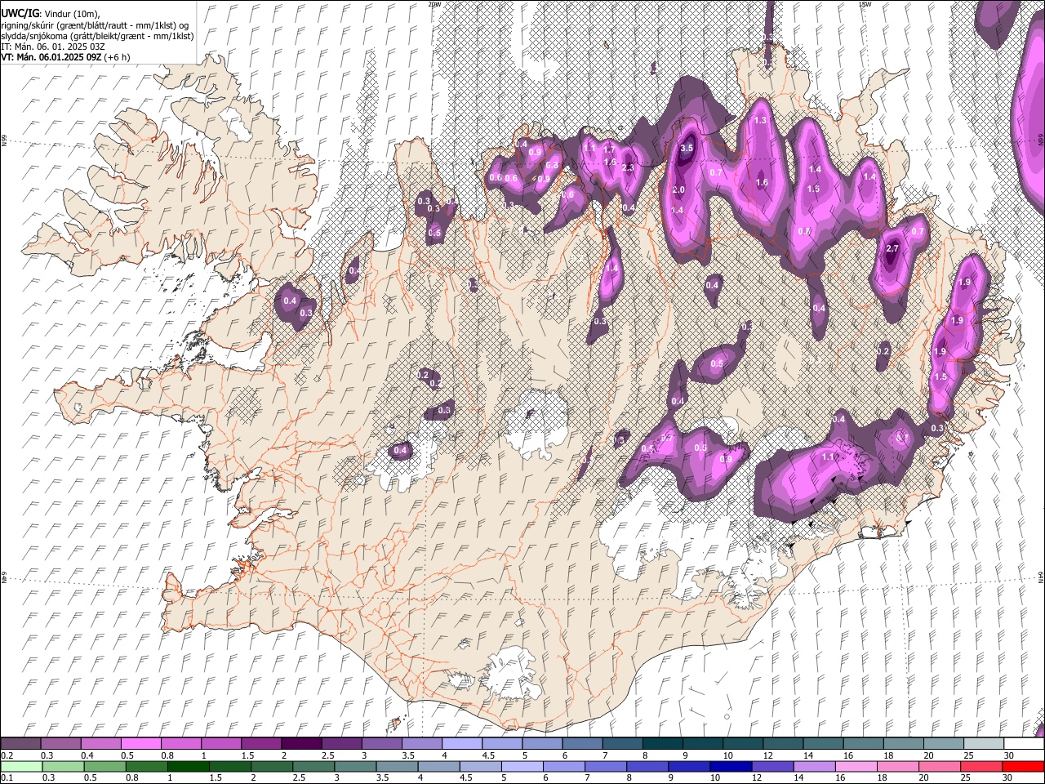1045x784 pixels.
Task: Click the 12 label in the top legend row
Action: click(x=767, y=755)
